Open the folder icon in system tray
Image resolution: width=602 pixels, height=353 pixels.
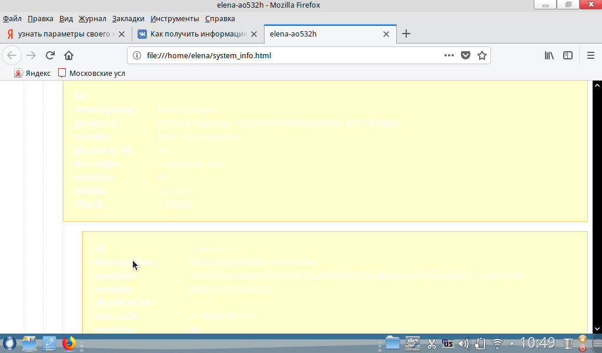(x=392, y=344)
